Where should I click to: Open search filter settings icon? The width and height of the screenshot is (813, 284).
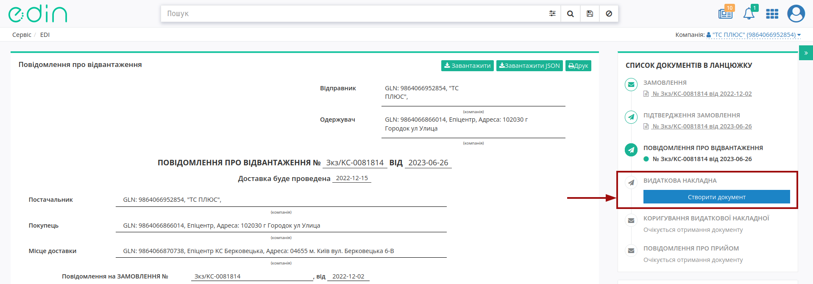(x=552, y=14)
